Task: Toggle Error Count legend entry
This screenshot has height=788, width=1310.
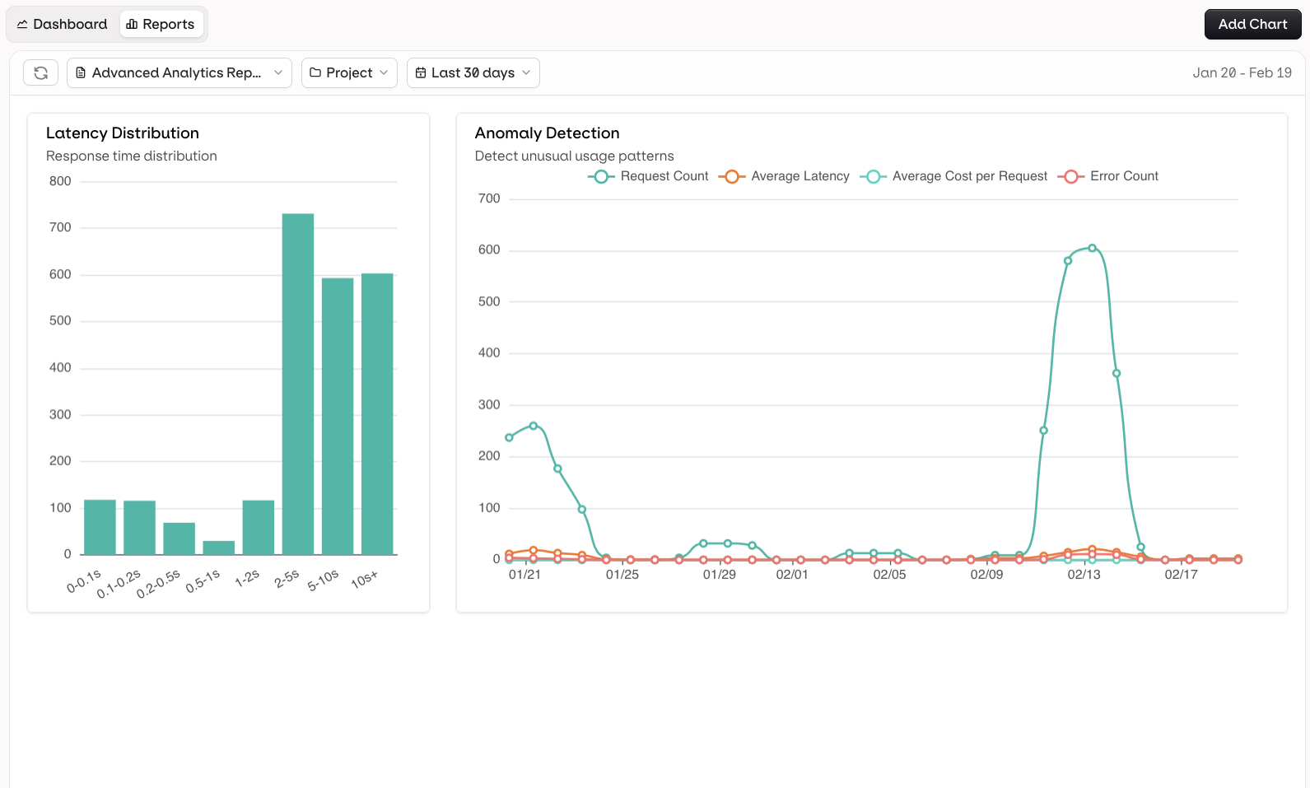Action: tap(1108, 176)
